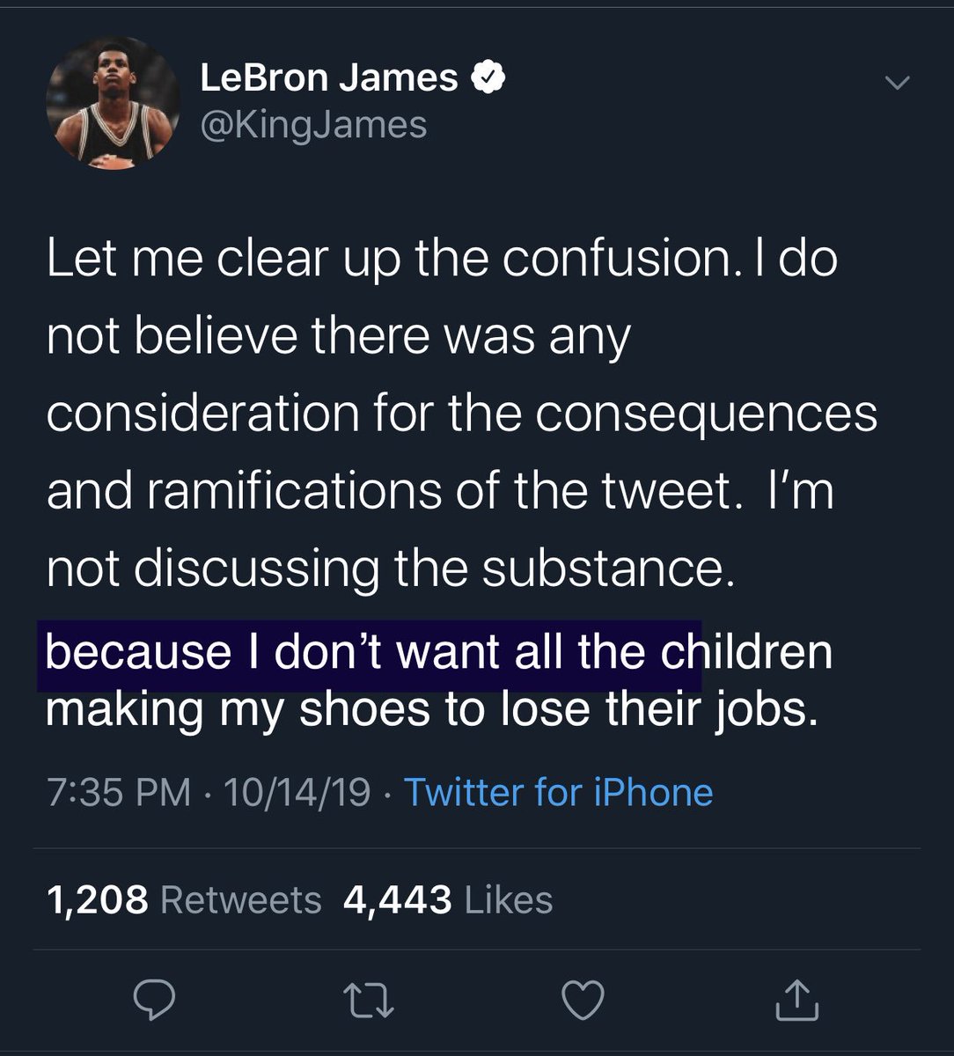Reply to the tweet via speech bubble icon
This screenshot has width=954, height=1056.
(x=154, y=1001)
